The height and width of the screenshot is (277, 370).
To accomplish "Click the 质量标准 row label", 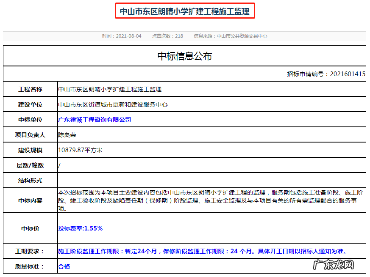I will tap(29, 267).
